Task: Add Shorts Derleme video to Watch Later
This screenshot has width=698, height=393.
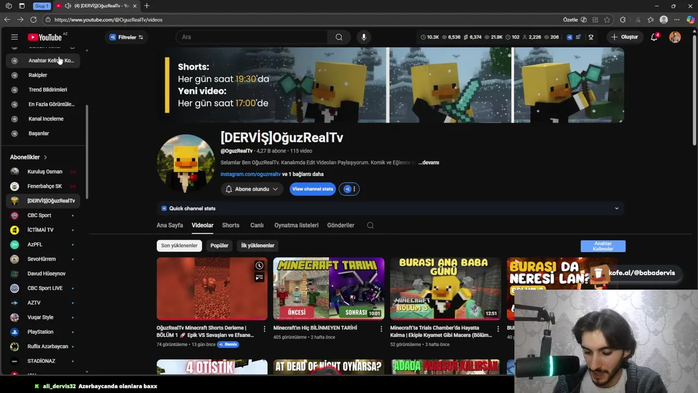Action: point(260,266)
